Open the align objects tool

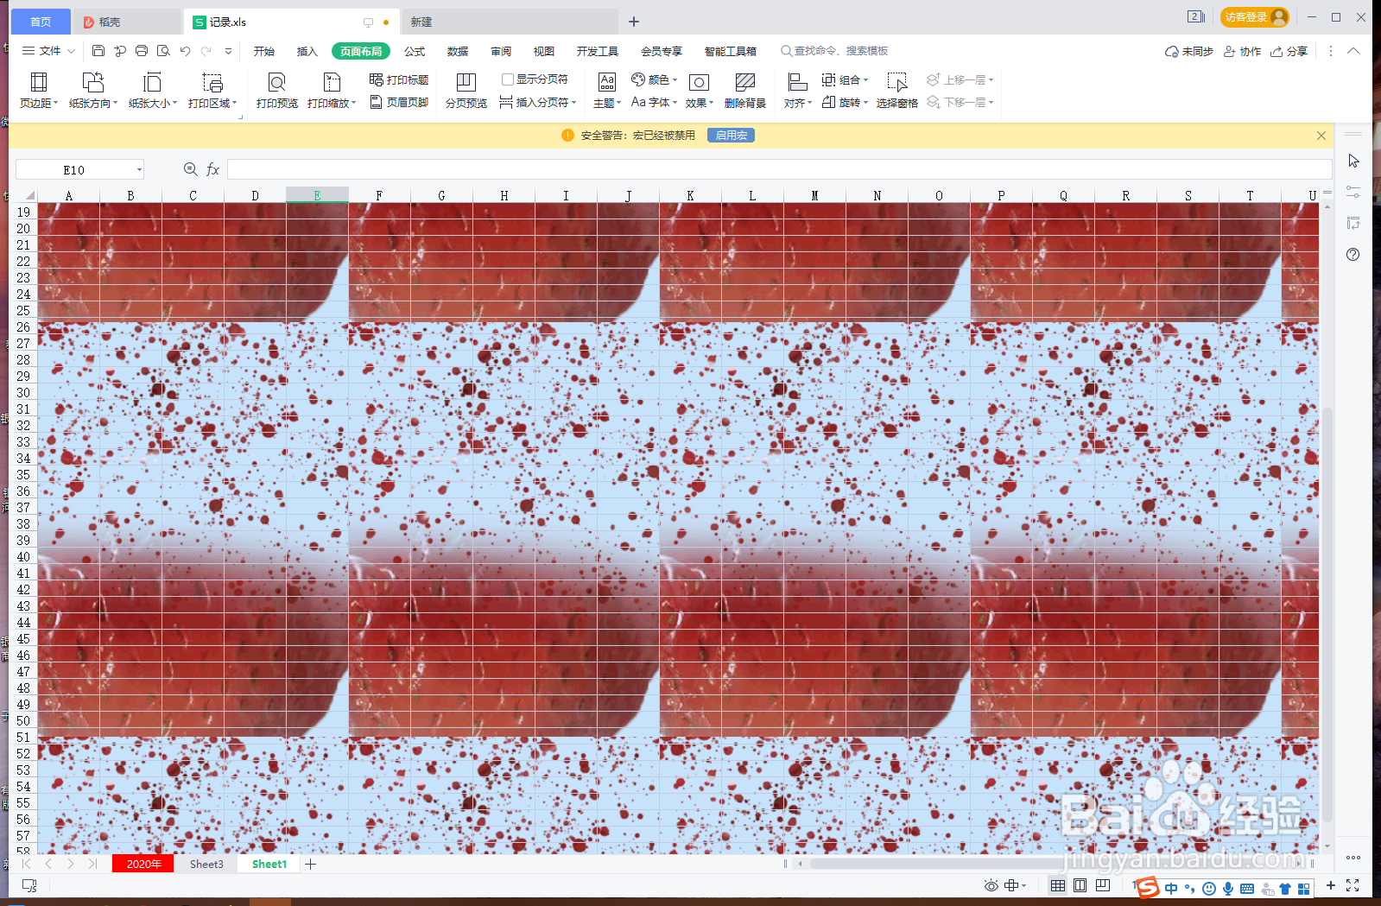pyautogui.click(x=798, y=90)
